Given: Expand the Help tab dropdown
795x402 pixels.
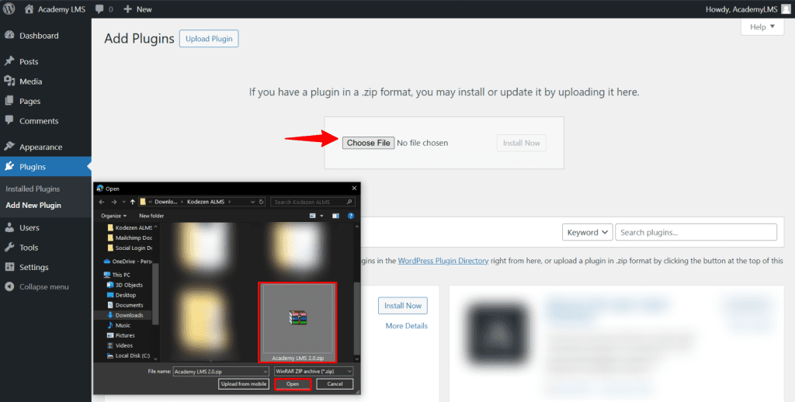Looking at the screenshot, I should pos(757,27).
